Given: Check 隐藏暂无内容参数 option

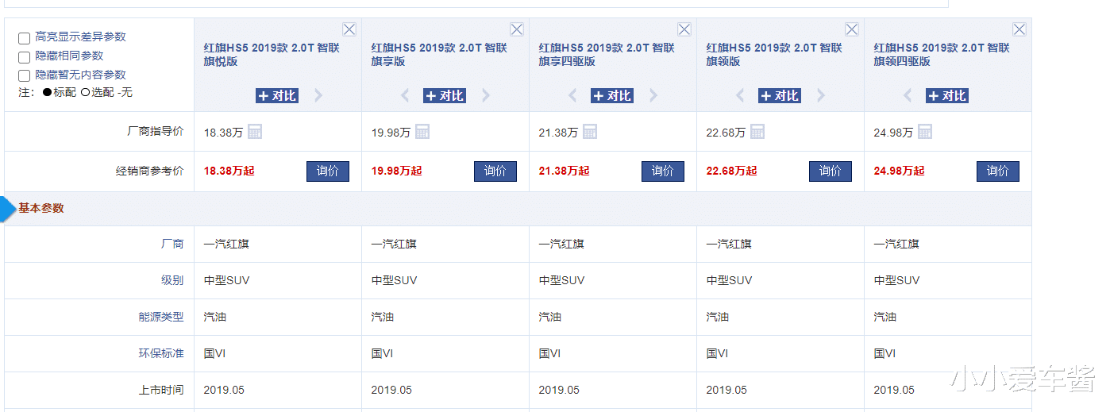Looking at the screenshot, I should tap(25, 76).
